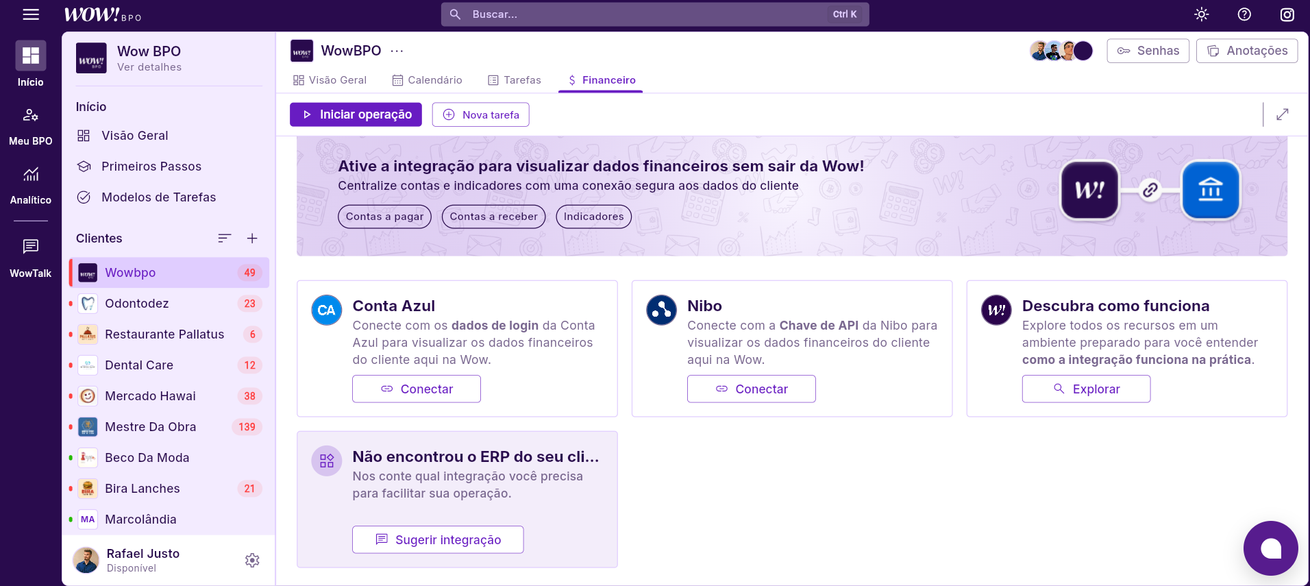This screenshot has height=586, width=1310.
Task: Click the Iniciar operação button
Action: (x=356, y=114)
